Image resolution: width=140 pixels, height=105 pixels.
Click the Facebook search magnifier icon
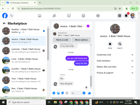click(11, 16)
